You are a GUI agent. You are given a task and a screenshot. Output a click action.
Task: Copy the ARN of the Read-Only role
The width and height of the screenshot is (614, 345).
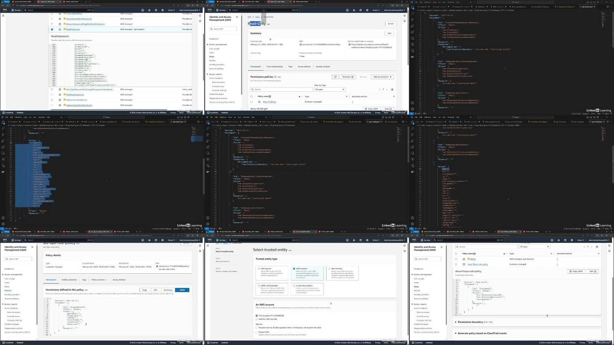click(x=300, y=45)
